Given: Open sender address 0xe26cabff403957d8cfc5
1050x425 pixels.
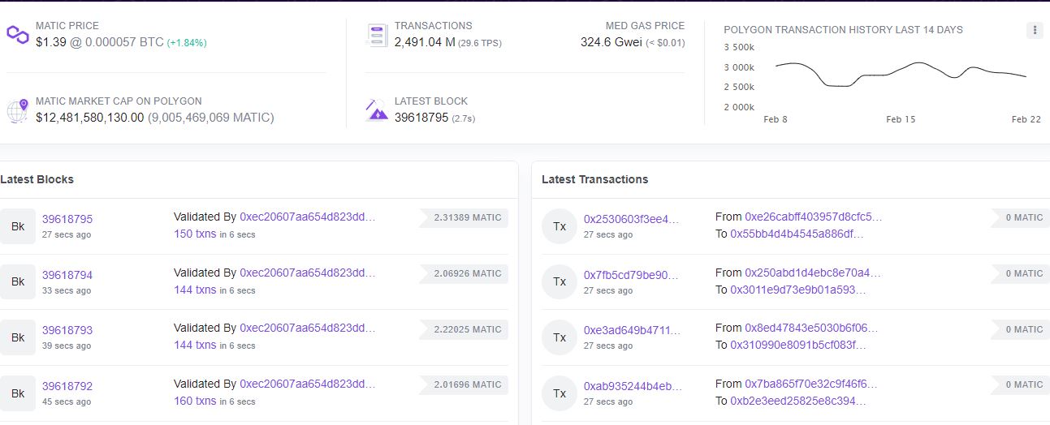Looking at the screenshot, I should tap(813, 217).
